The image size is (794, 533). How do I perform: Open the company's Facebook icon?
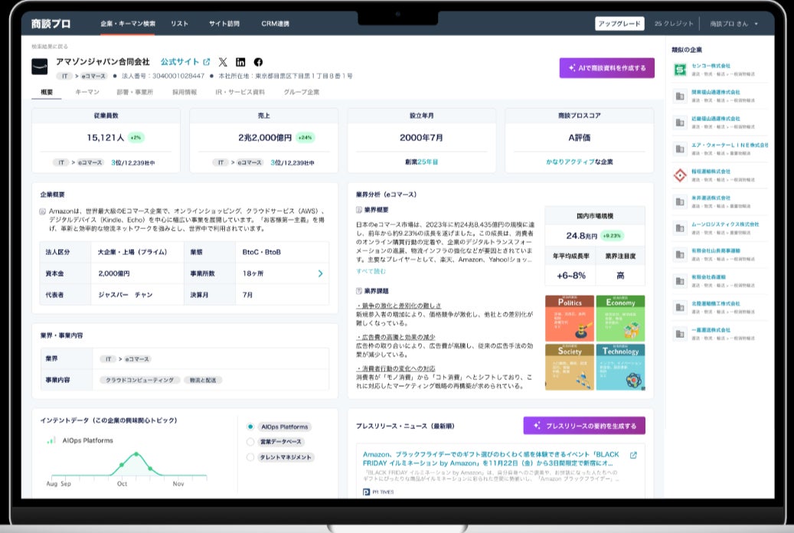(x=258, y=62)
